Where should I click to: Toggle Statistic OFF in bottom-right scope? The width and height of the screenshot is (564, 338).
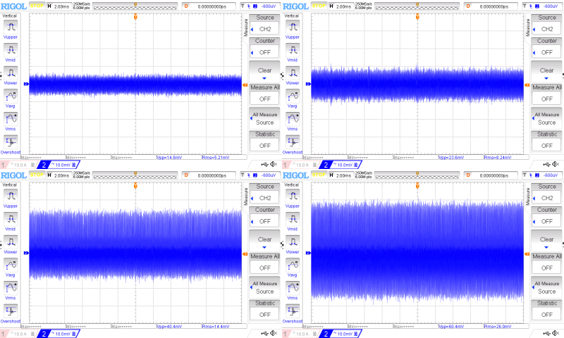pos(546,315)
